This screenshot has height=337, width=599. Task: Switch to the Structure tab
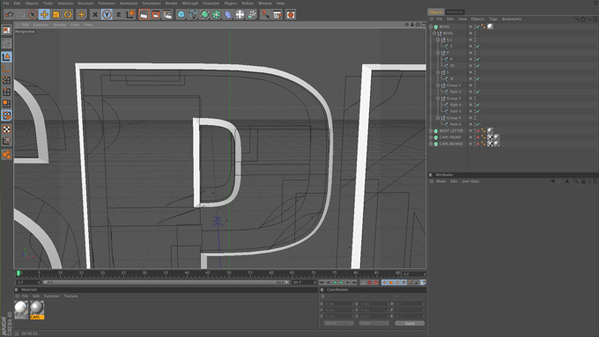(x=455, y=12)
